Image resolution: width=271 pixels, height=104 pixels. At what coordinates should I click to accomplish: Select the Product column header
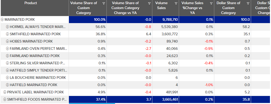[31, 3]
